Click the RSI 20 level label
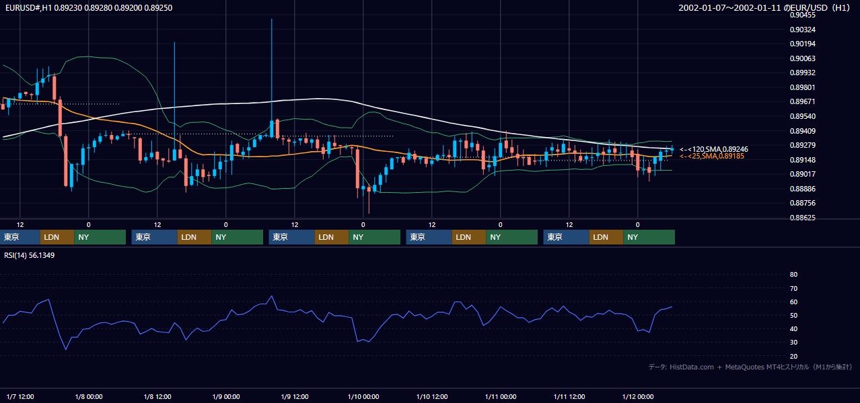Viewport: 860px width, 403px height. pos(793,356)
